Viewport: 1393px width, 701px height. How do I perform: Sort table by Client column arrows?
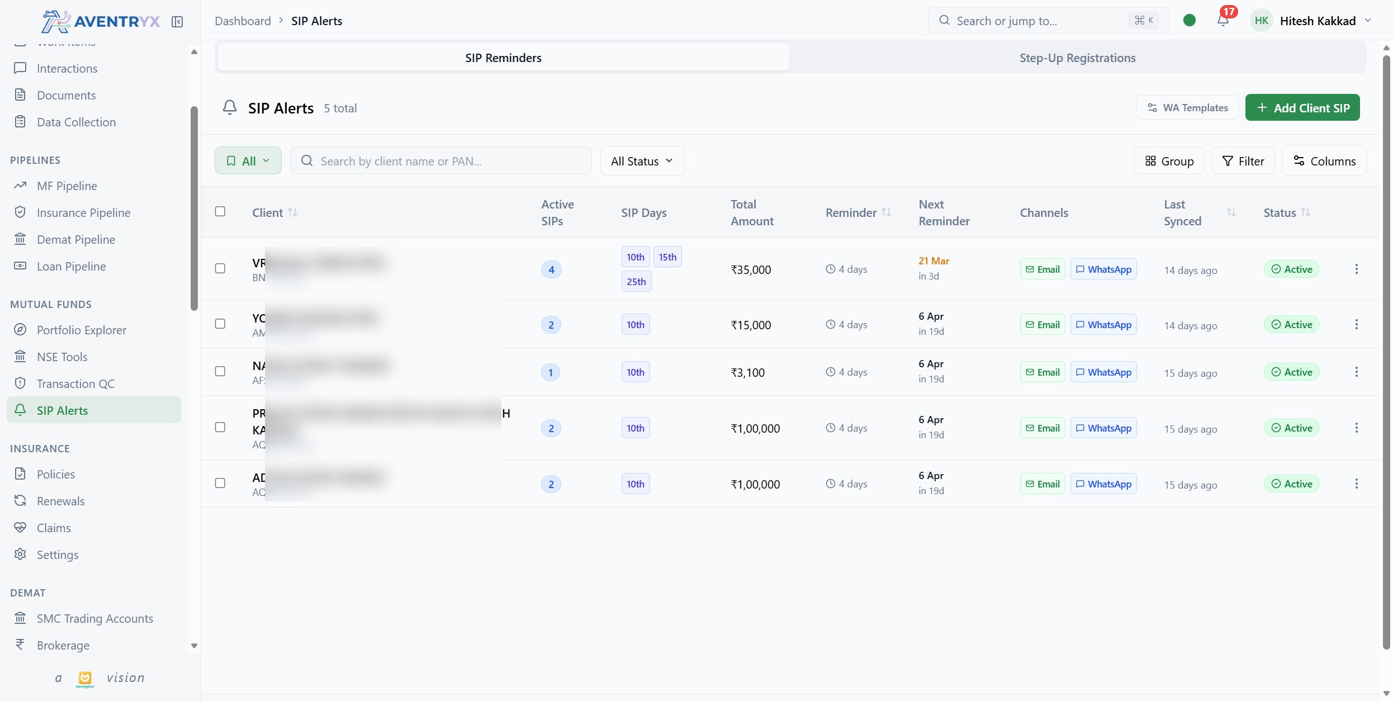(292, 212)
